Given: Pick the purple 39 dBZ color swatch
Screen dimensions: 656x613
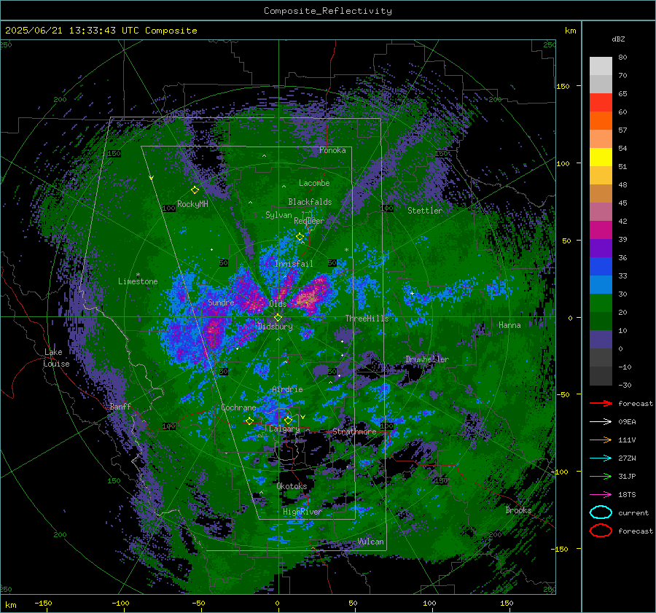Looking at the screenshot, I should [601, 248].
